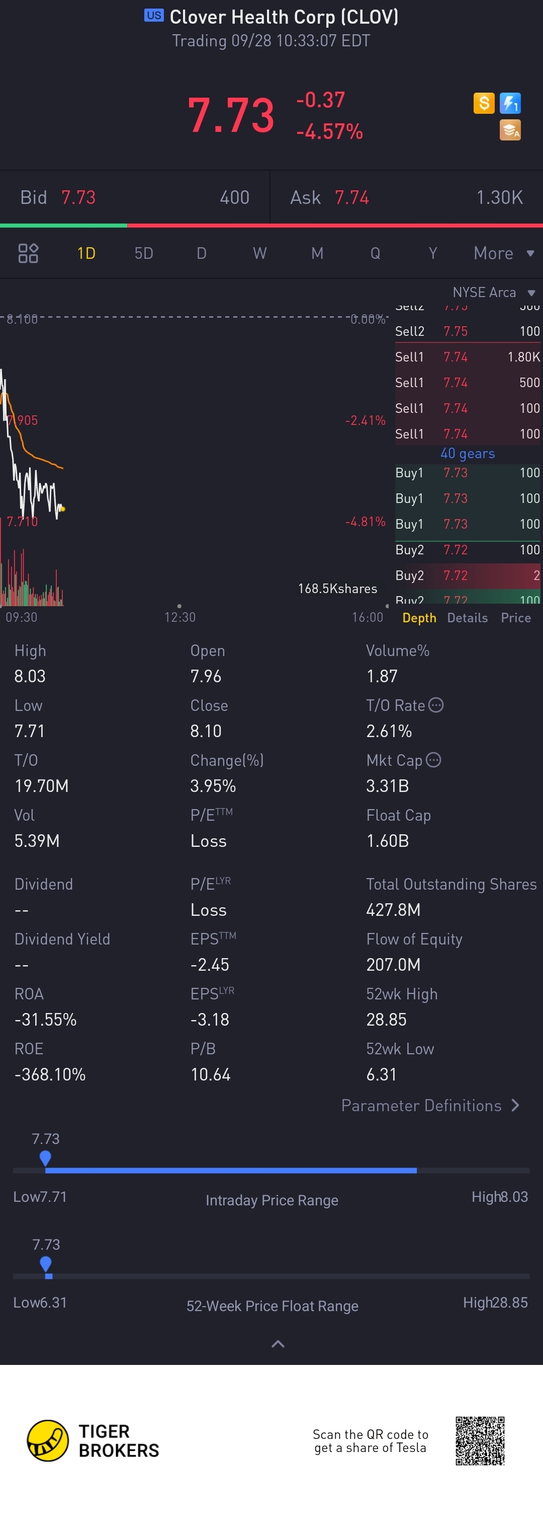This screenshot has height=1517, width=543.
Task: Switch to weekly W chart
Action: 259,253
